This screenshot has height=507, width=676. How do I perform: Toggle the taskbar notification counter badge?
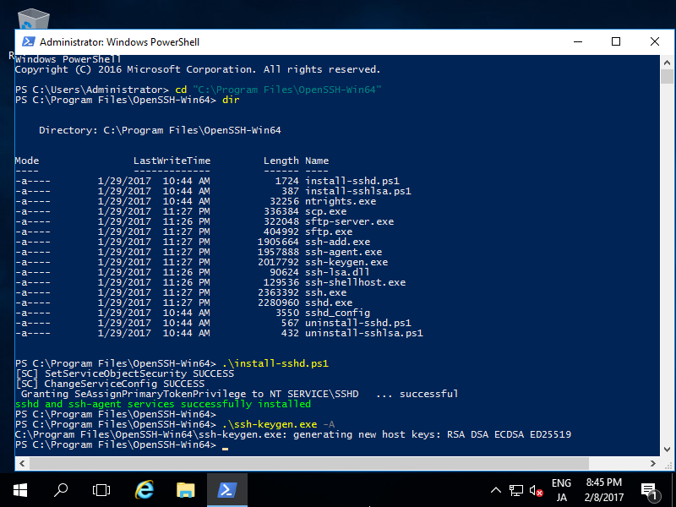(656, 498)
